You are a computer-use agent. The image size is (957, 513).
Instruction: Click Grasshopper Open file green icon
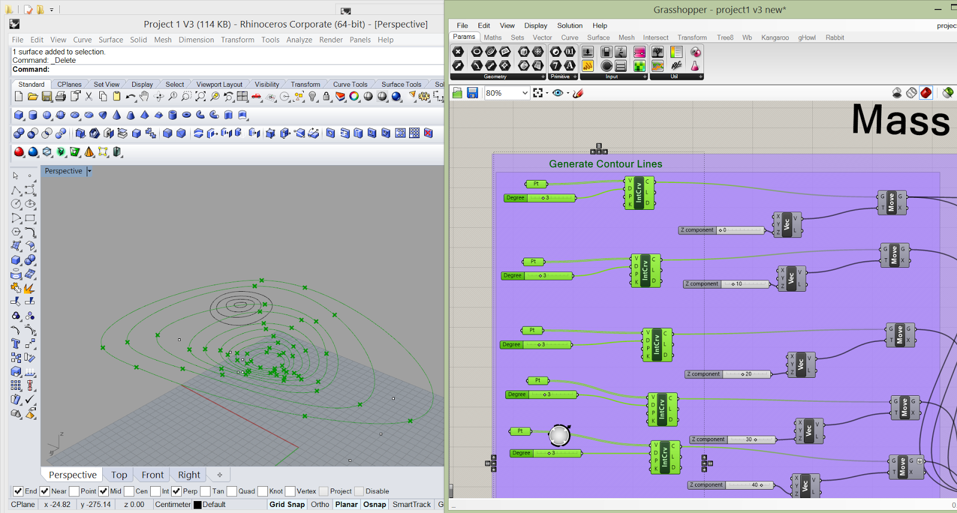458,93
